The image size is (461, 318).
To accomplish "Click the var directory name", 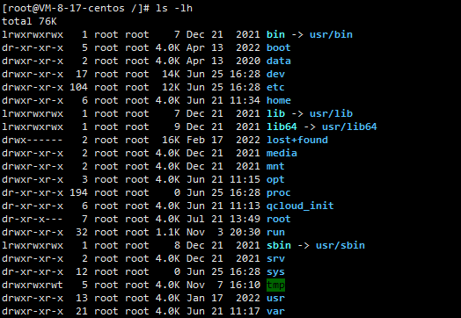I will pyautogui.click(x=275, y=311).
